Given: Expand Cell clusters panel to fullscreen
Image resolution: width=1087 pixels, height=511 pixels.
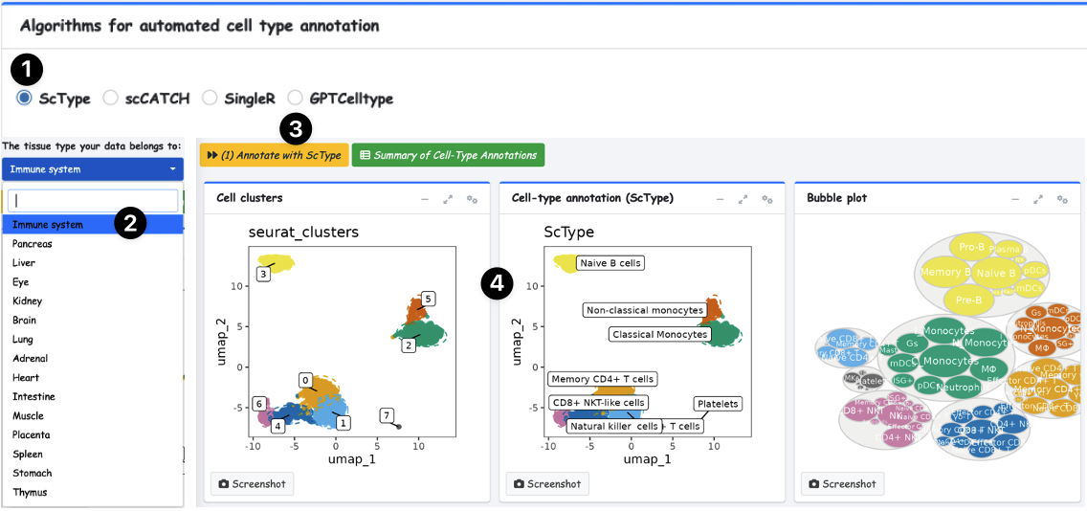Looking at the screenshot, I should (448, 199).
